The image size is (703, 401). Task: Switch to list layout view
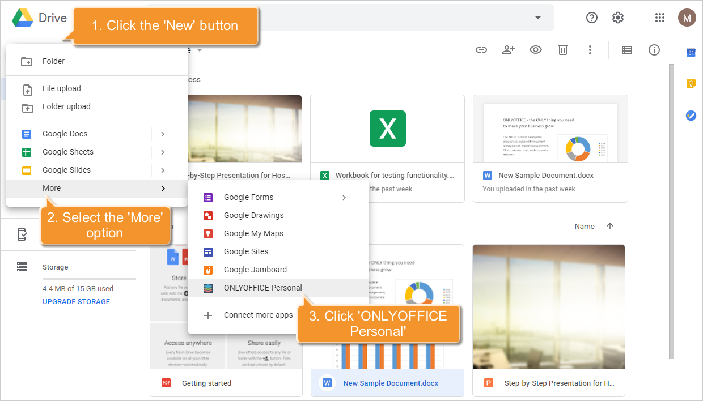627,50
